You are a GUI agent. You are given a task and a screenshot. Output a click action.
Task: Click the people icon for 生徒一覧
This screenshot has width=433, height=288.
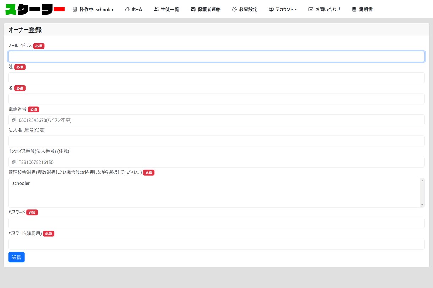pyautogui.click(x=156, y=9)
